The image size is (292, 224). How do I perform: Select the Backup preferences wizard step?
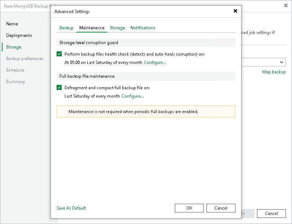click(25, 59)
